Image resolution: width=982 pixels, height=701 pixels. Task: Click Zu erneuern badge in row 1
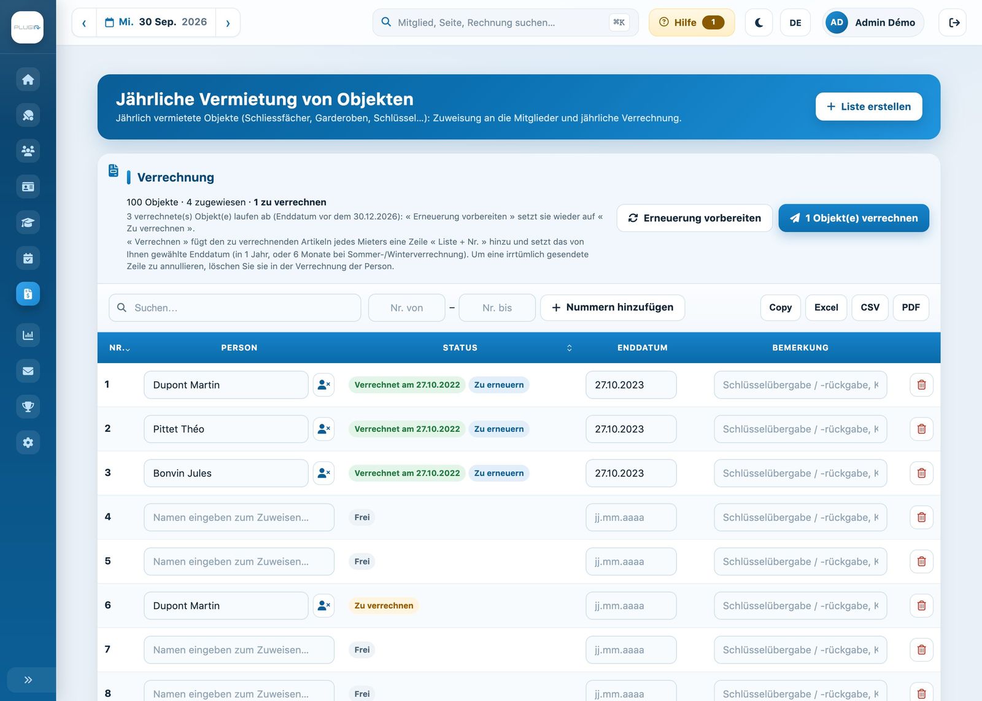click(x=499, y=385)
